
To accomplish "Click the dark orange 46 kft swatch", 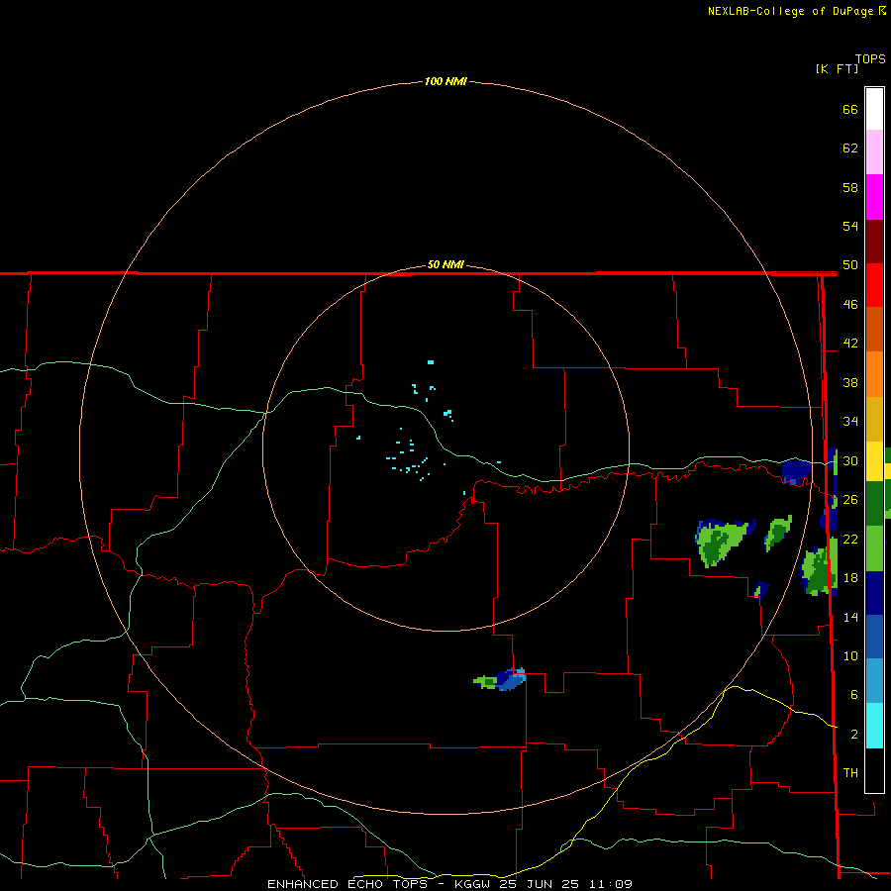I will pos(874,330).
